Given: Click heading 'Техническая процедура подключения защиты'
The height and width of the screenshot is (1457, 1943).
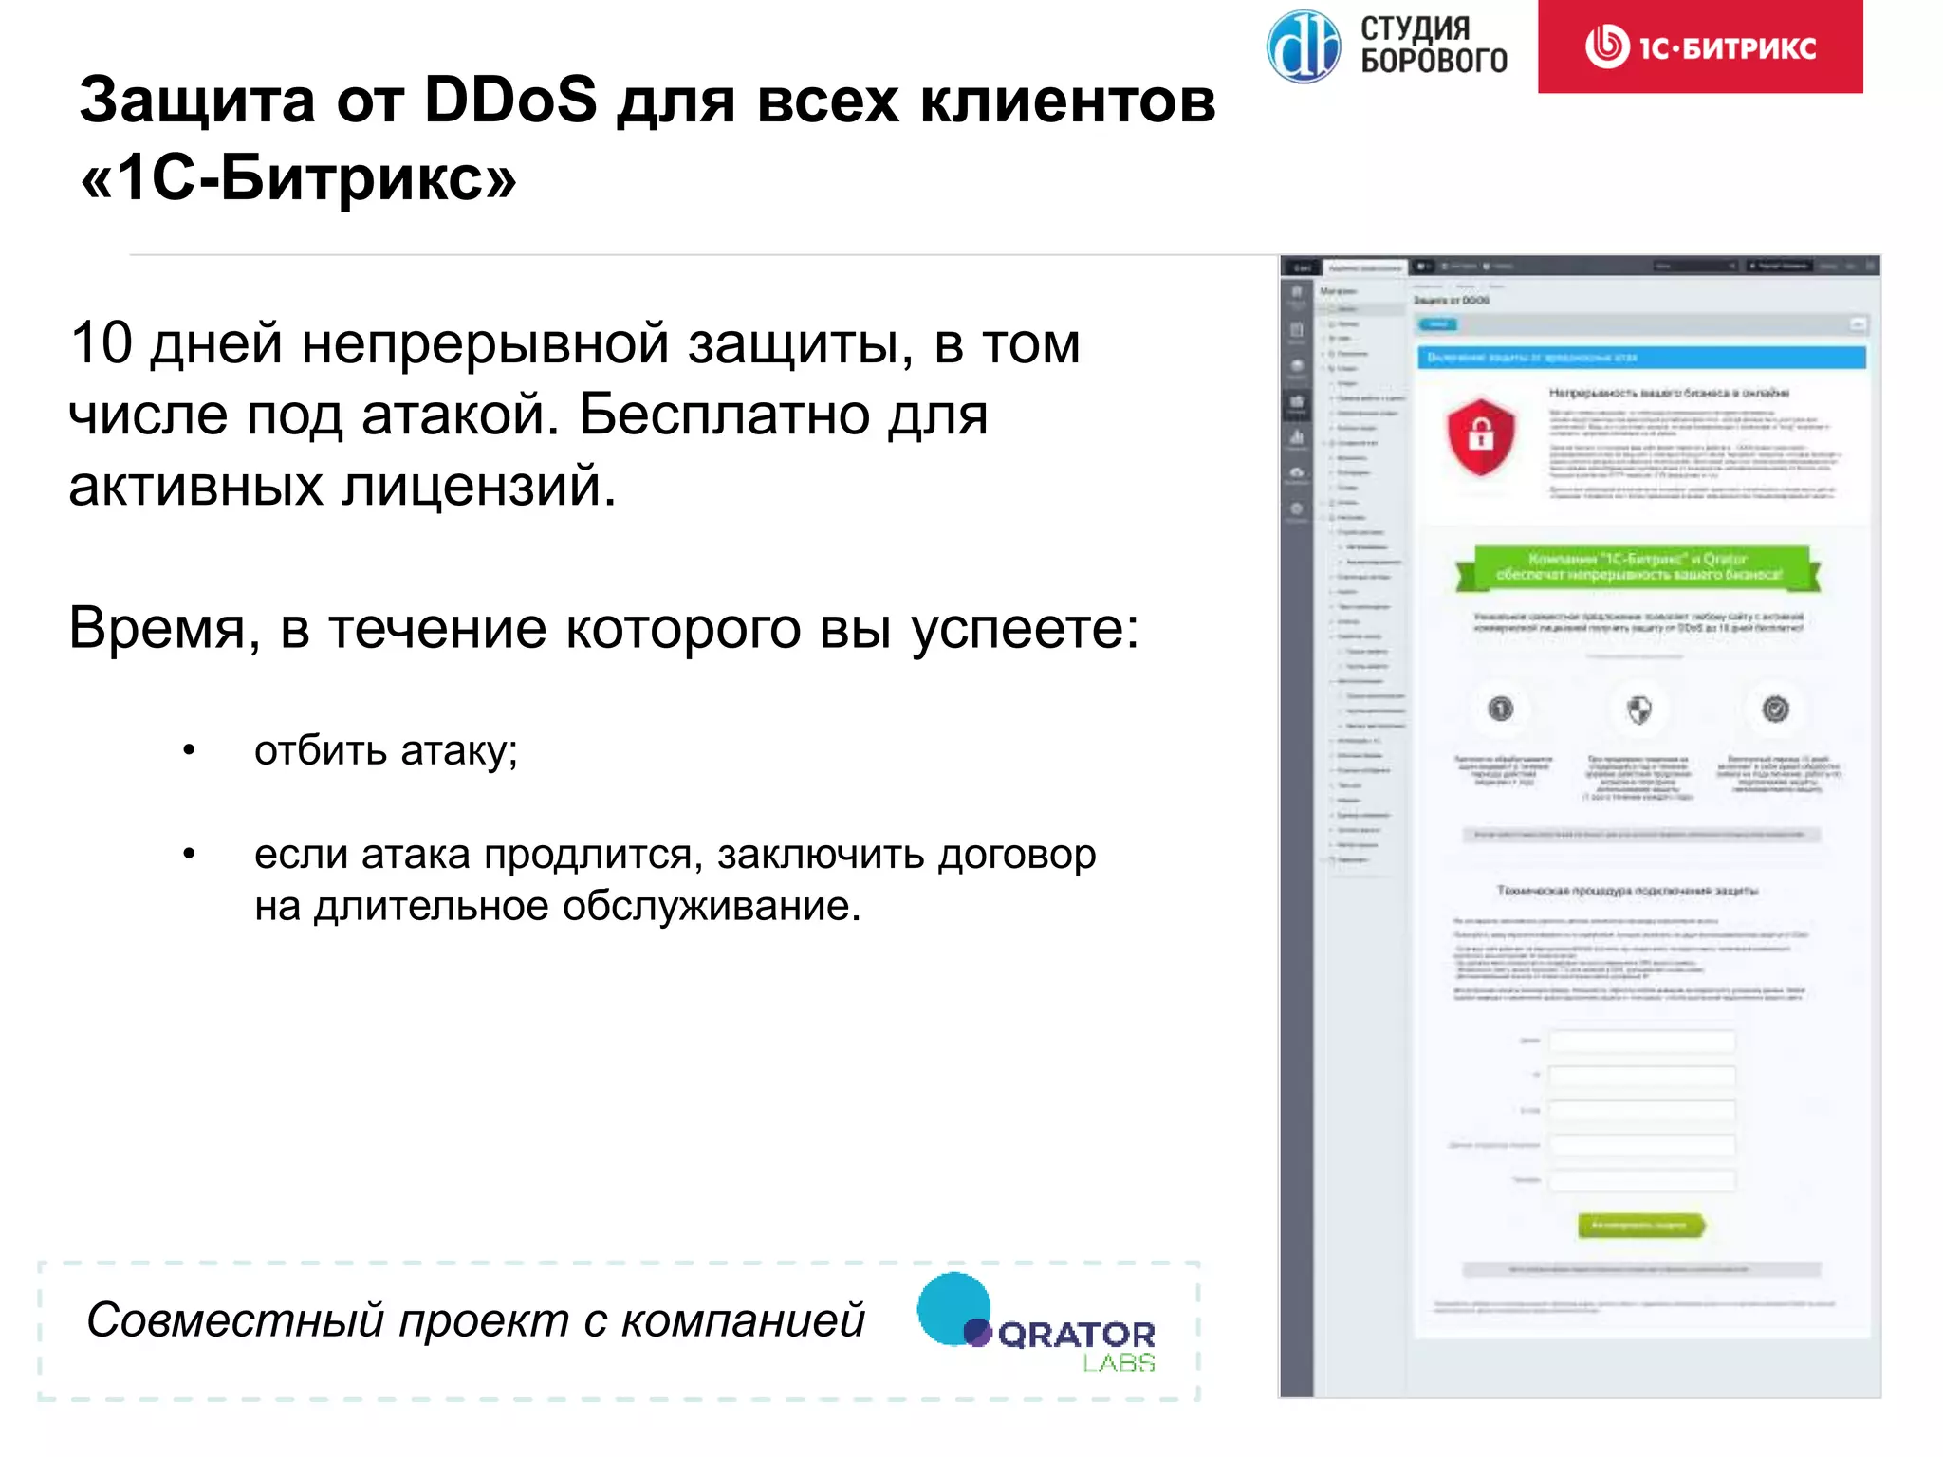Looking at the screenshot, I should 1627,891.
